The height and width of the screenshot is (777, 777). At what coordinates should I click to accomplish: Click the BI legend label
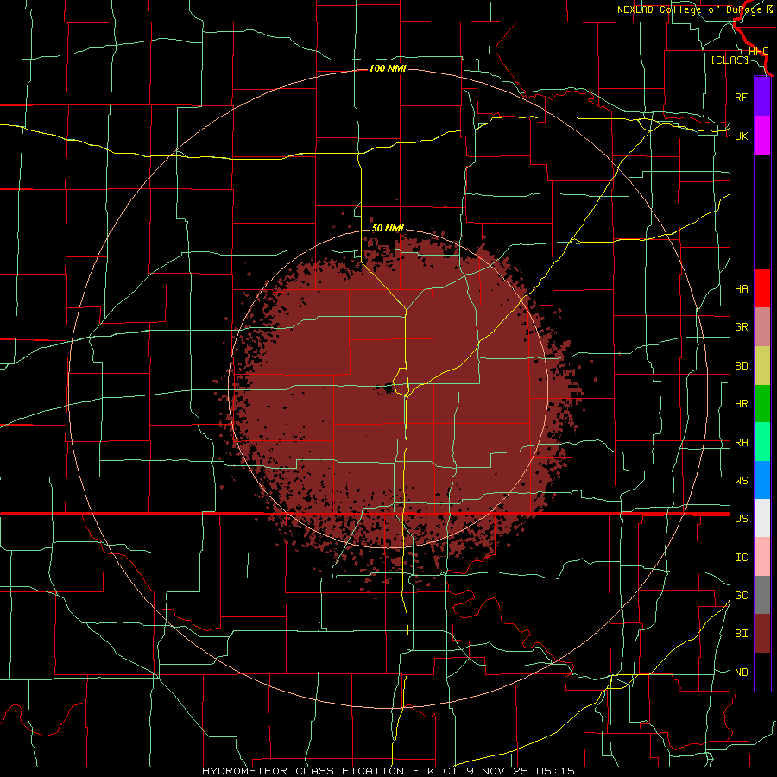click(x=741, y=634)
